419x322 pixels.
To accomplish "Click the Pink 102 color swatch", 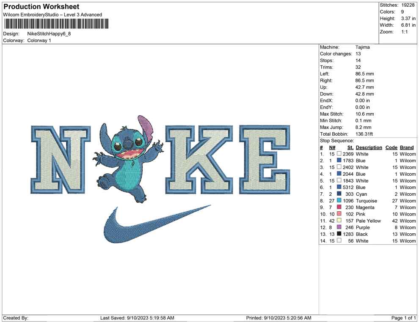I will click(x=339, y=214).
